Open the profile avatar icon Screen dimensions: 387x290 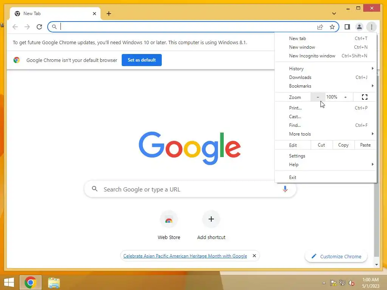point(359,27)
